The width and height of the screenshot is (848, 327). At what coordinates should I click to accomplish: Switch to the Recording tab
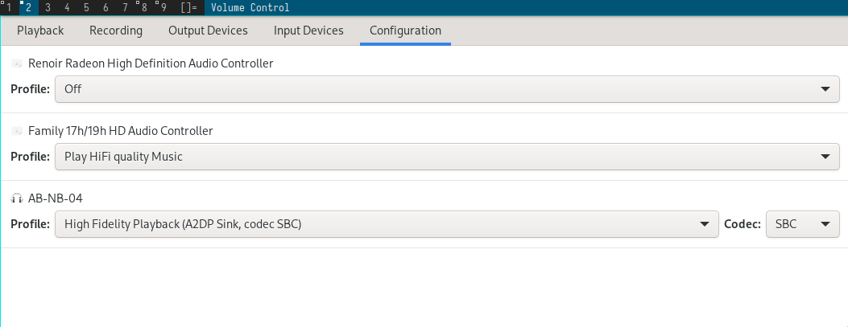(116, 31)
